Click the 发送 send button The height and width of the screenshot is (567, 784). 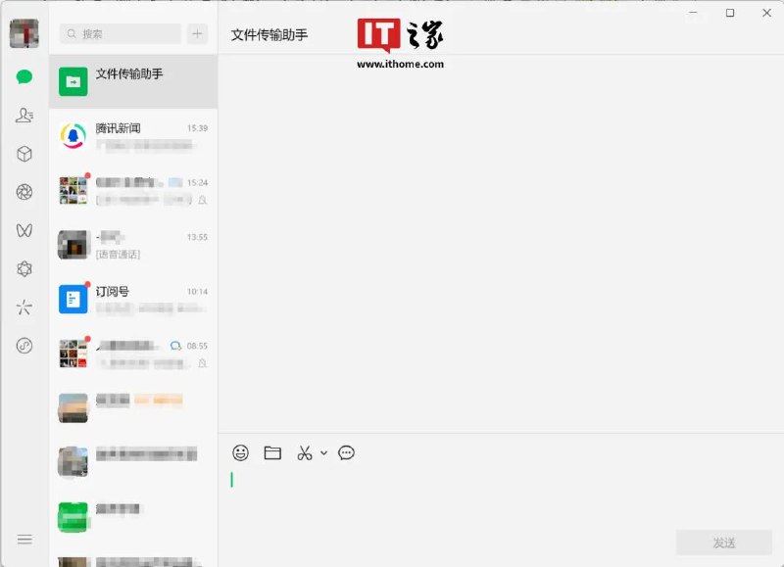(x=723, y=543)
